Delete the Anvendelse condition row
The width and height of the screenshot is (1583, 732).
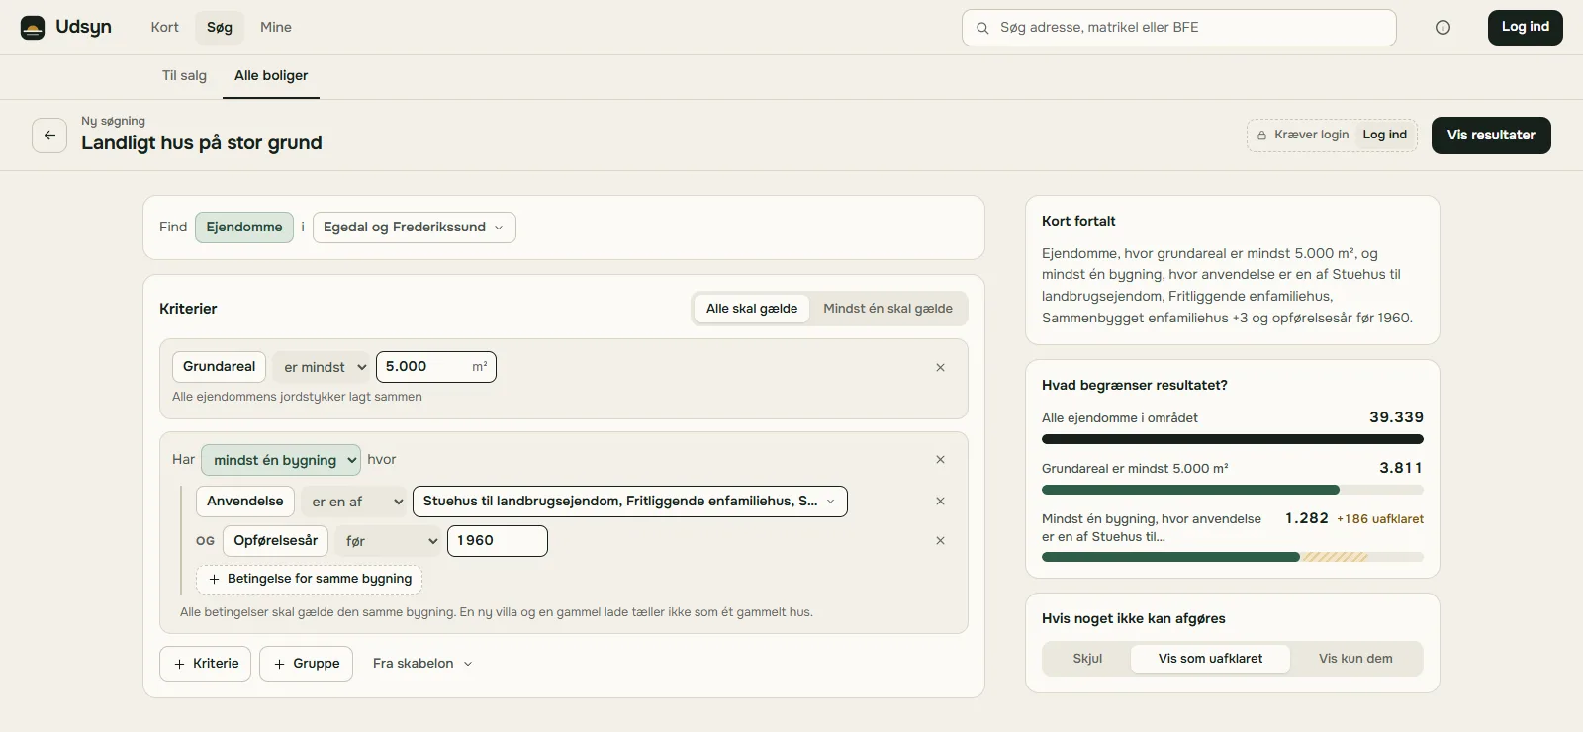(940, 502)
